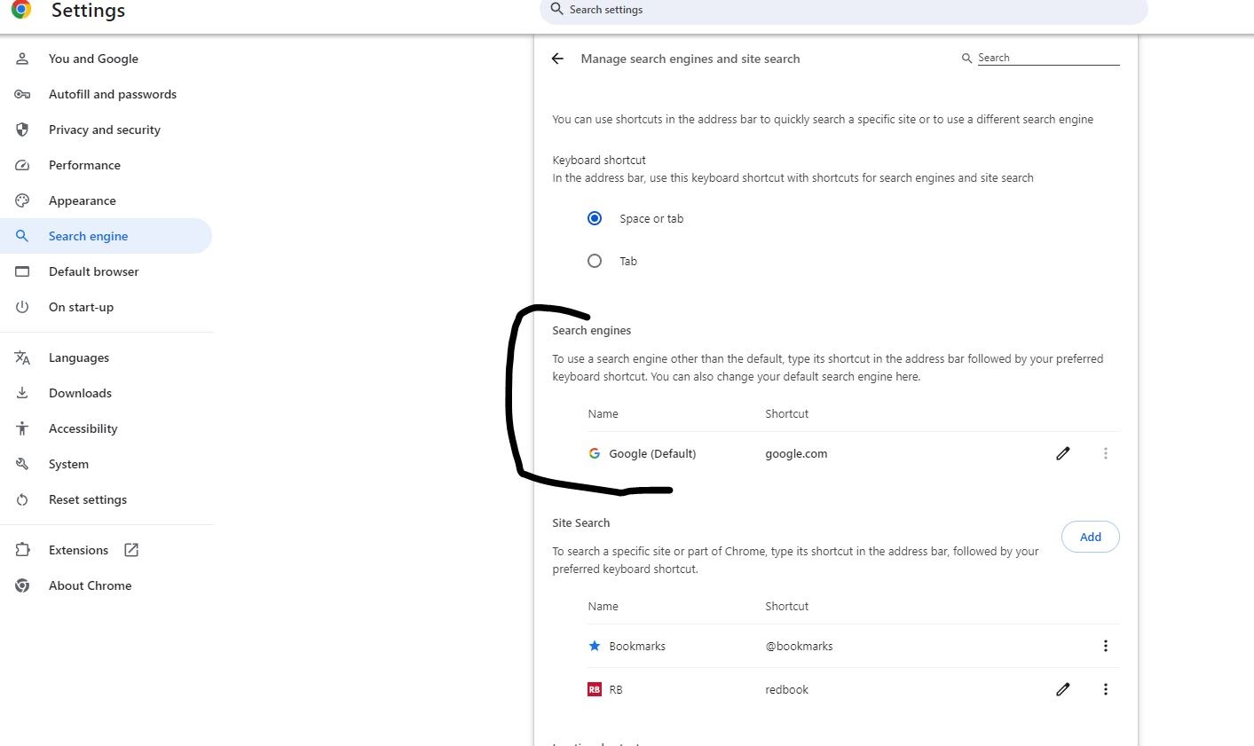Click the red RB favicon
This screenshot has height=746, width=1254.
click(595, 689)
